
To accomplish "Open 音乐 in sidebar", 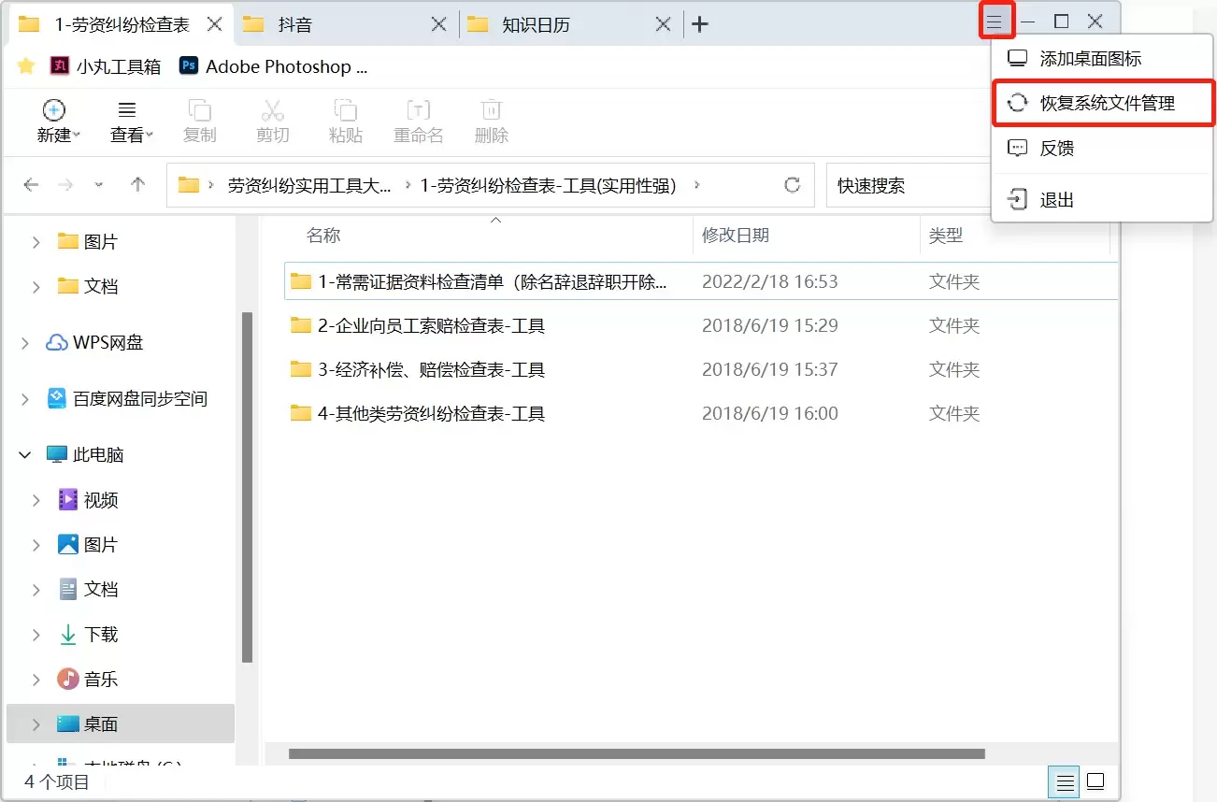I will point(88,680).
